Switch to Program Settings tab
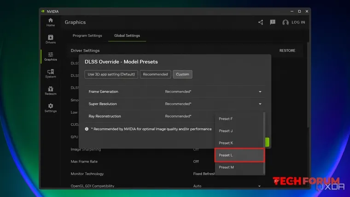Viewport: 350px width, 197px height. (87, 36)
